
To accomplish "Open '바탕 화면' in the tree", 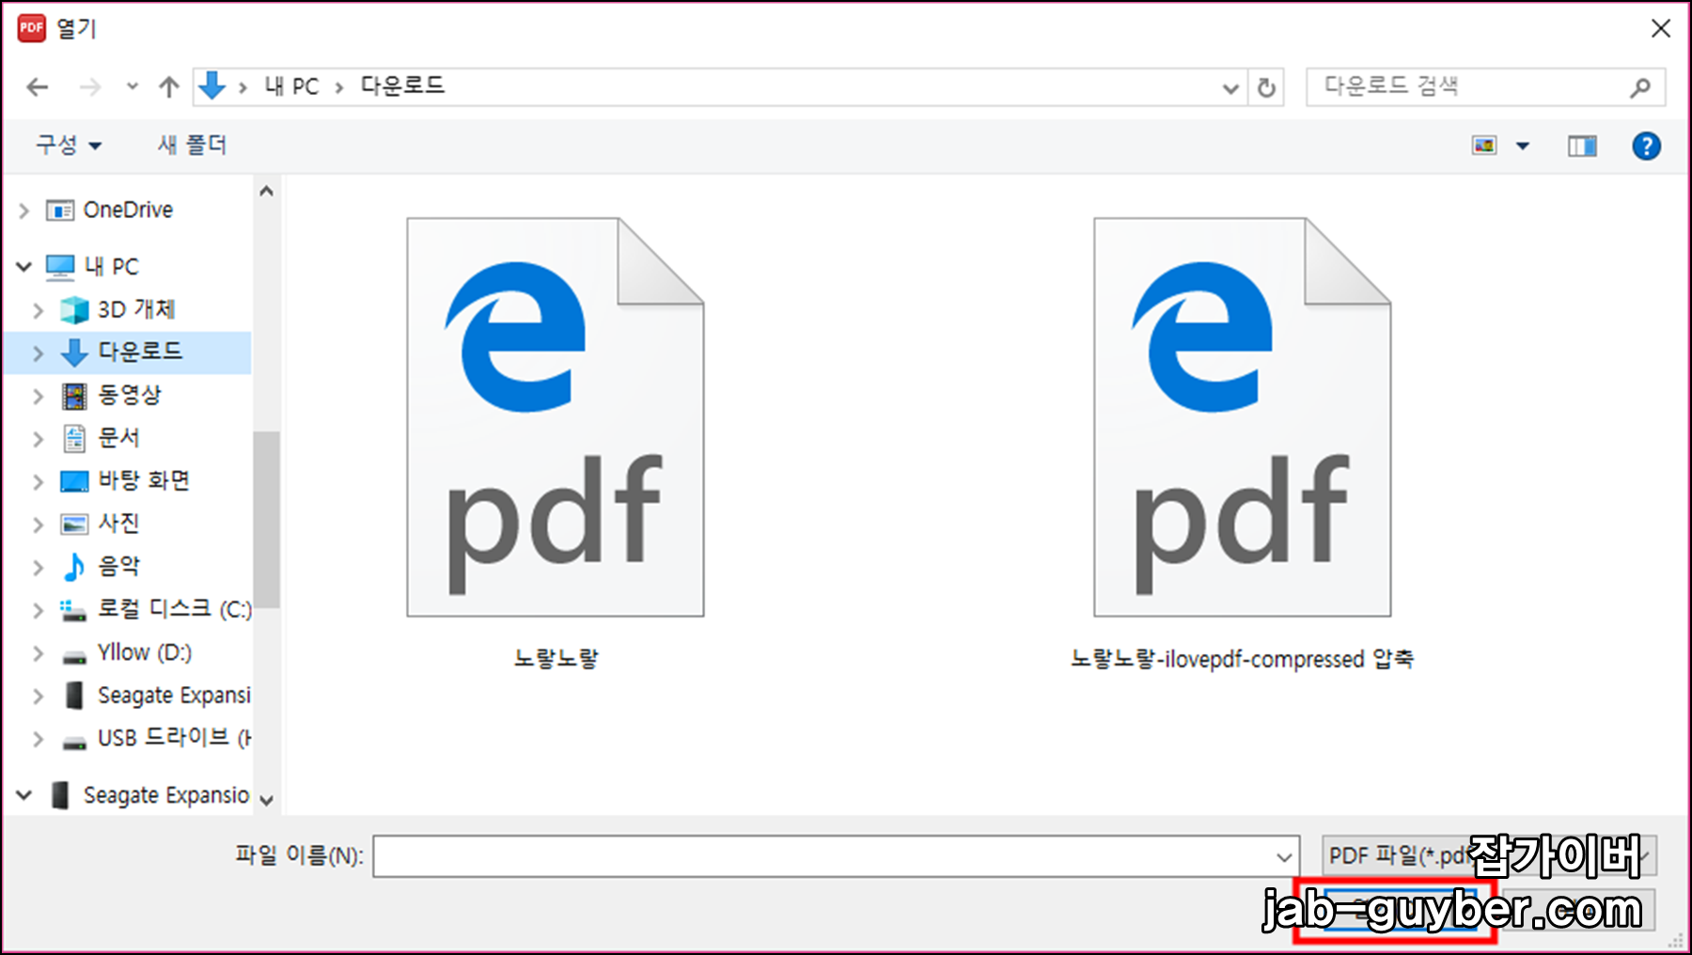I will pyautogui.click(x=144, y=480).
